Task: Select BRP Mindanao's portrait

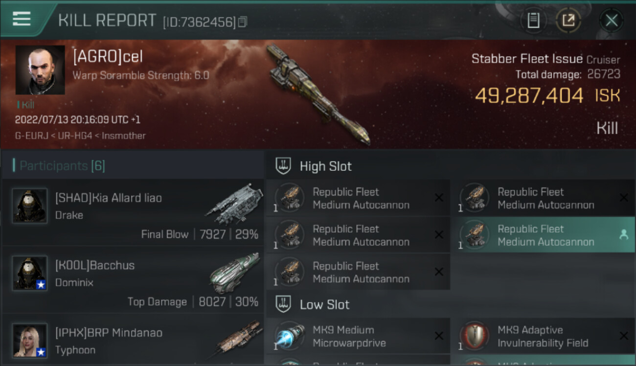Action: click(30, 340)
